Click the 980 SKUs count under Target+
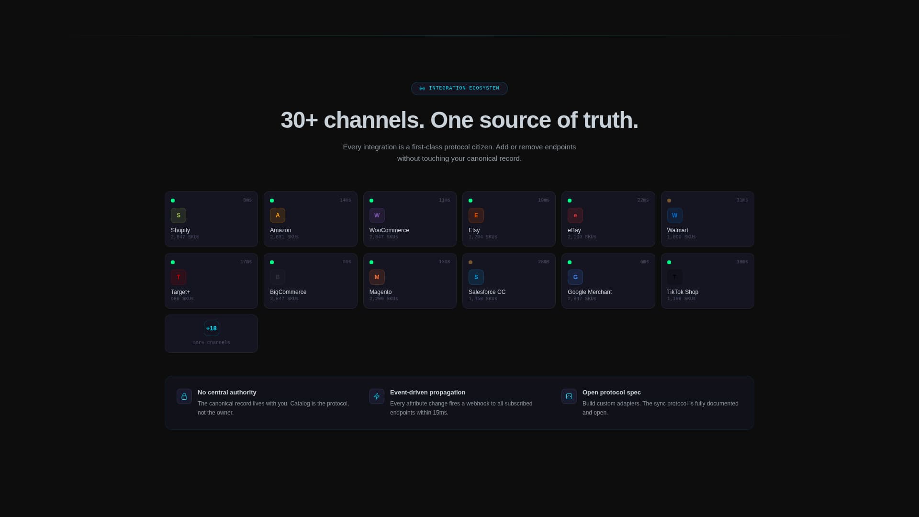This screenshot has width=919, height=517. click(182, 299)
